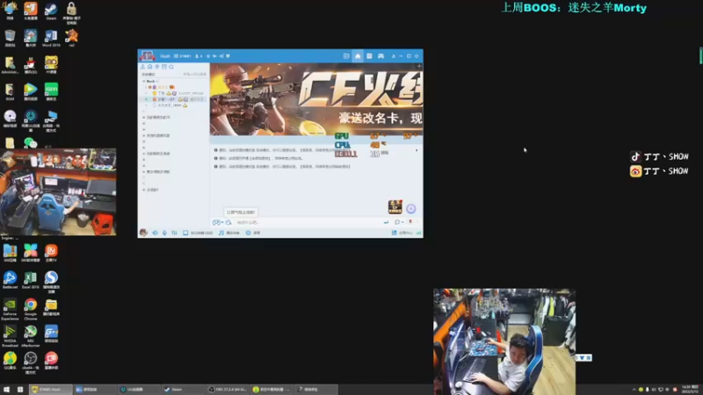Open MSI Afterburner desktop shortcut
Screen dimensions: 703x395
[x=31, y=336]
